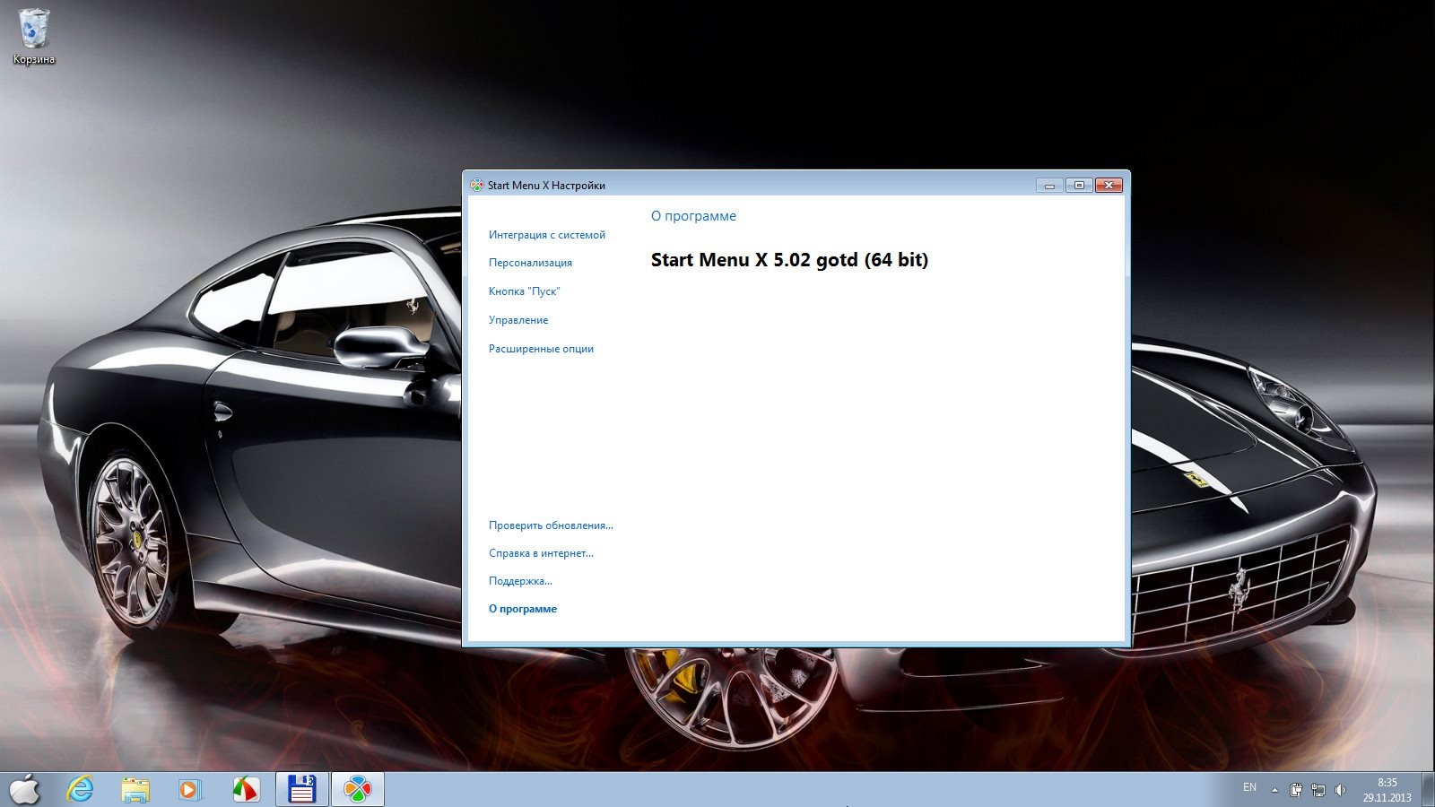Viewport: 1435px width, 807px height.
Task: Open the clock showing 8:35
Action: click(1387, 790)
